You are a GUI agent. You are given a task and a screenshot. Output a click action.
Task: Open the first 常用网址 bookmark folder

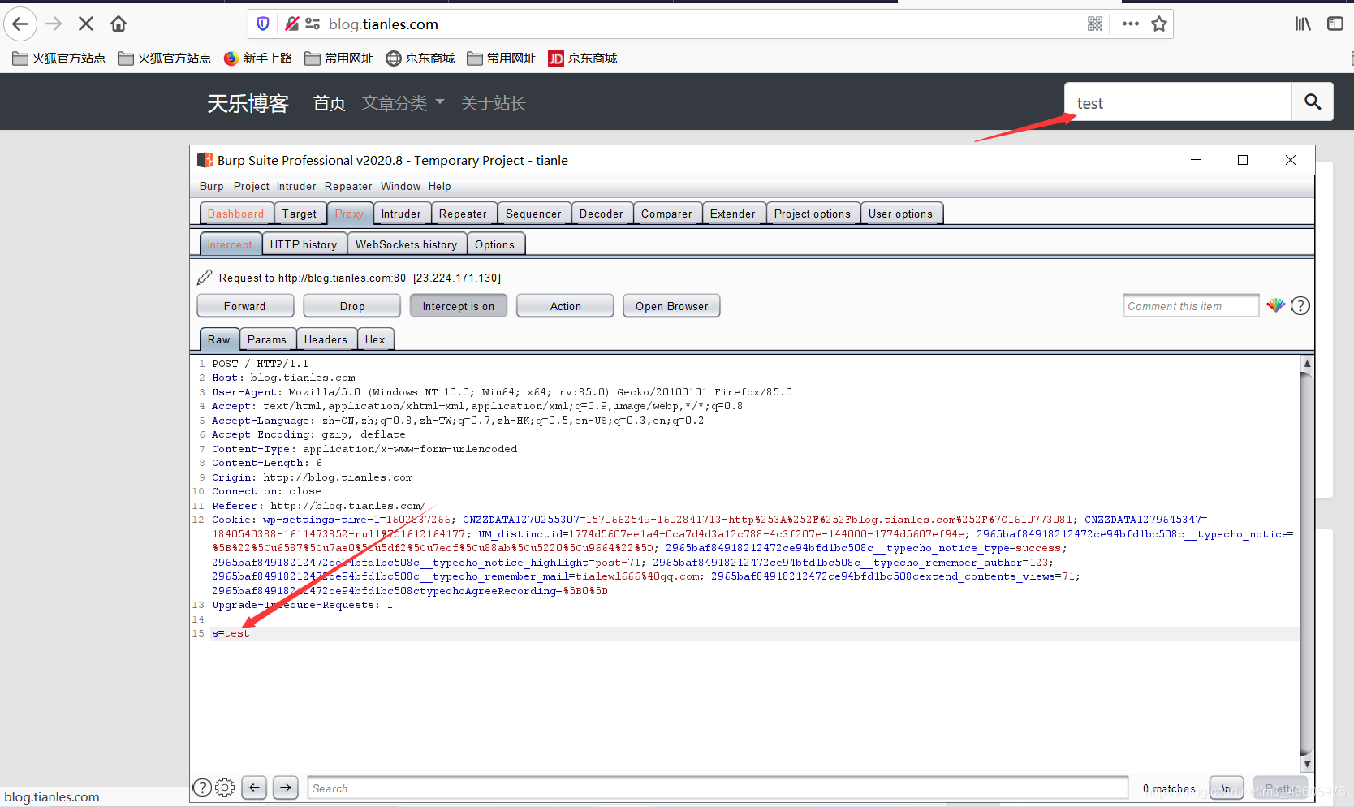(x=339, y=58)
